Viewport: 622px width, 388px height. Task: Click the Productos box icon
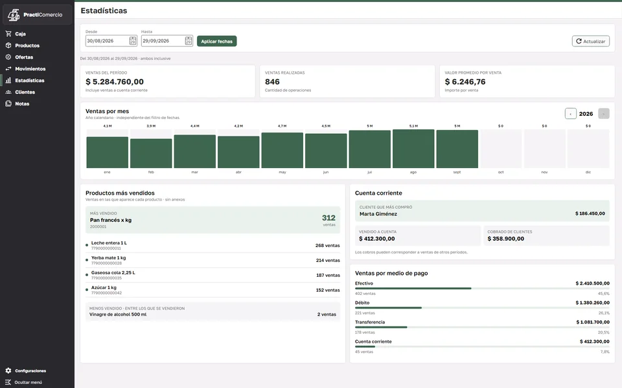point(8,45)
